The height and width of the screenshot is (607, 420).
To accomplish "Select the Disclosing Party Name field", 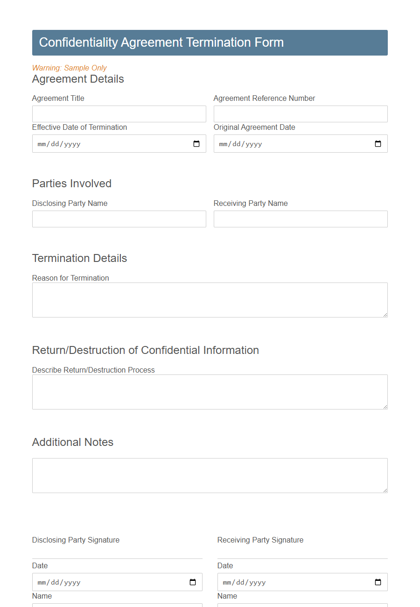I will [119, 219].
